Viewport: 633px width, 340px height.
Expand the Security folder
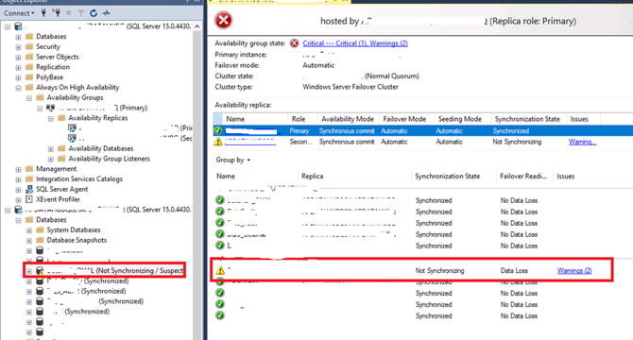point(18,47)
